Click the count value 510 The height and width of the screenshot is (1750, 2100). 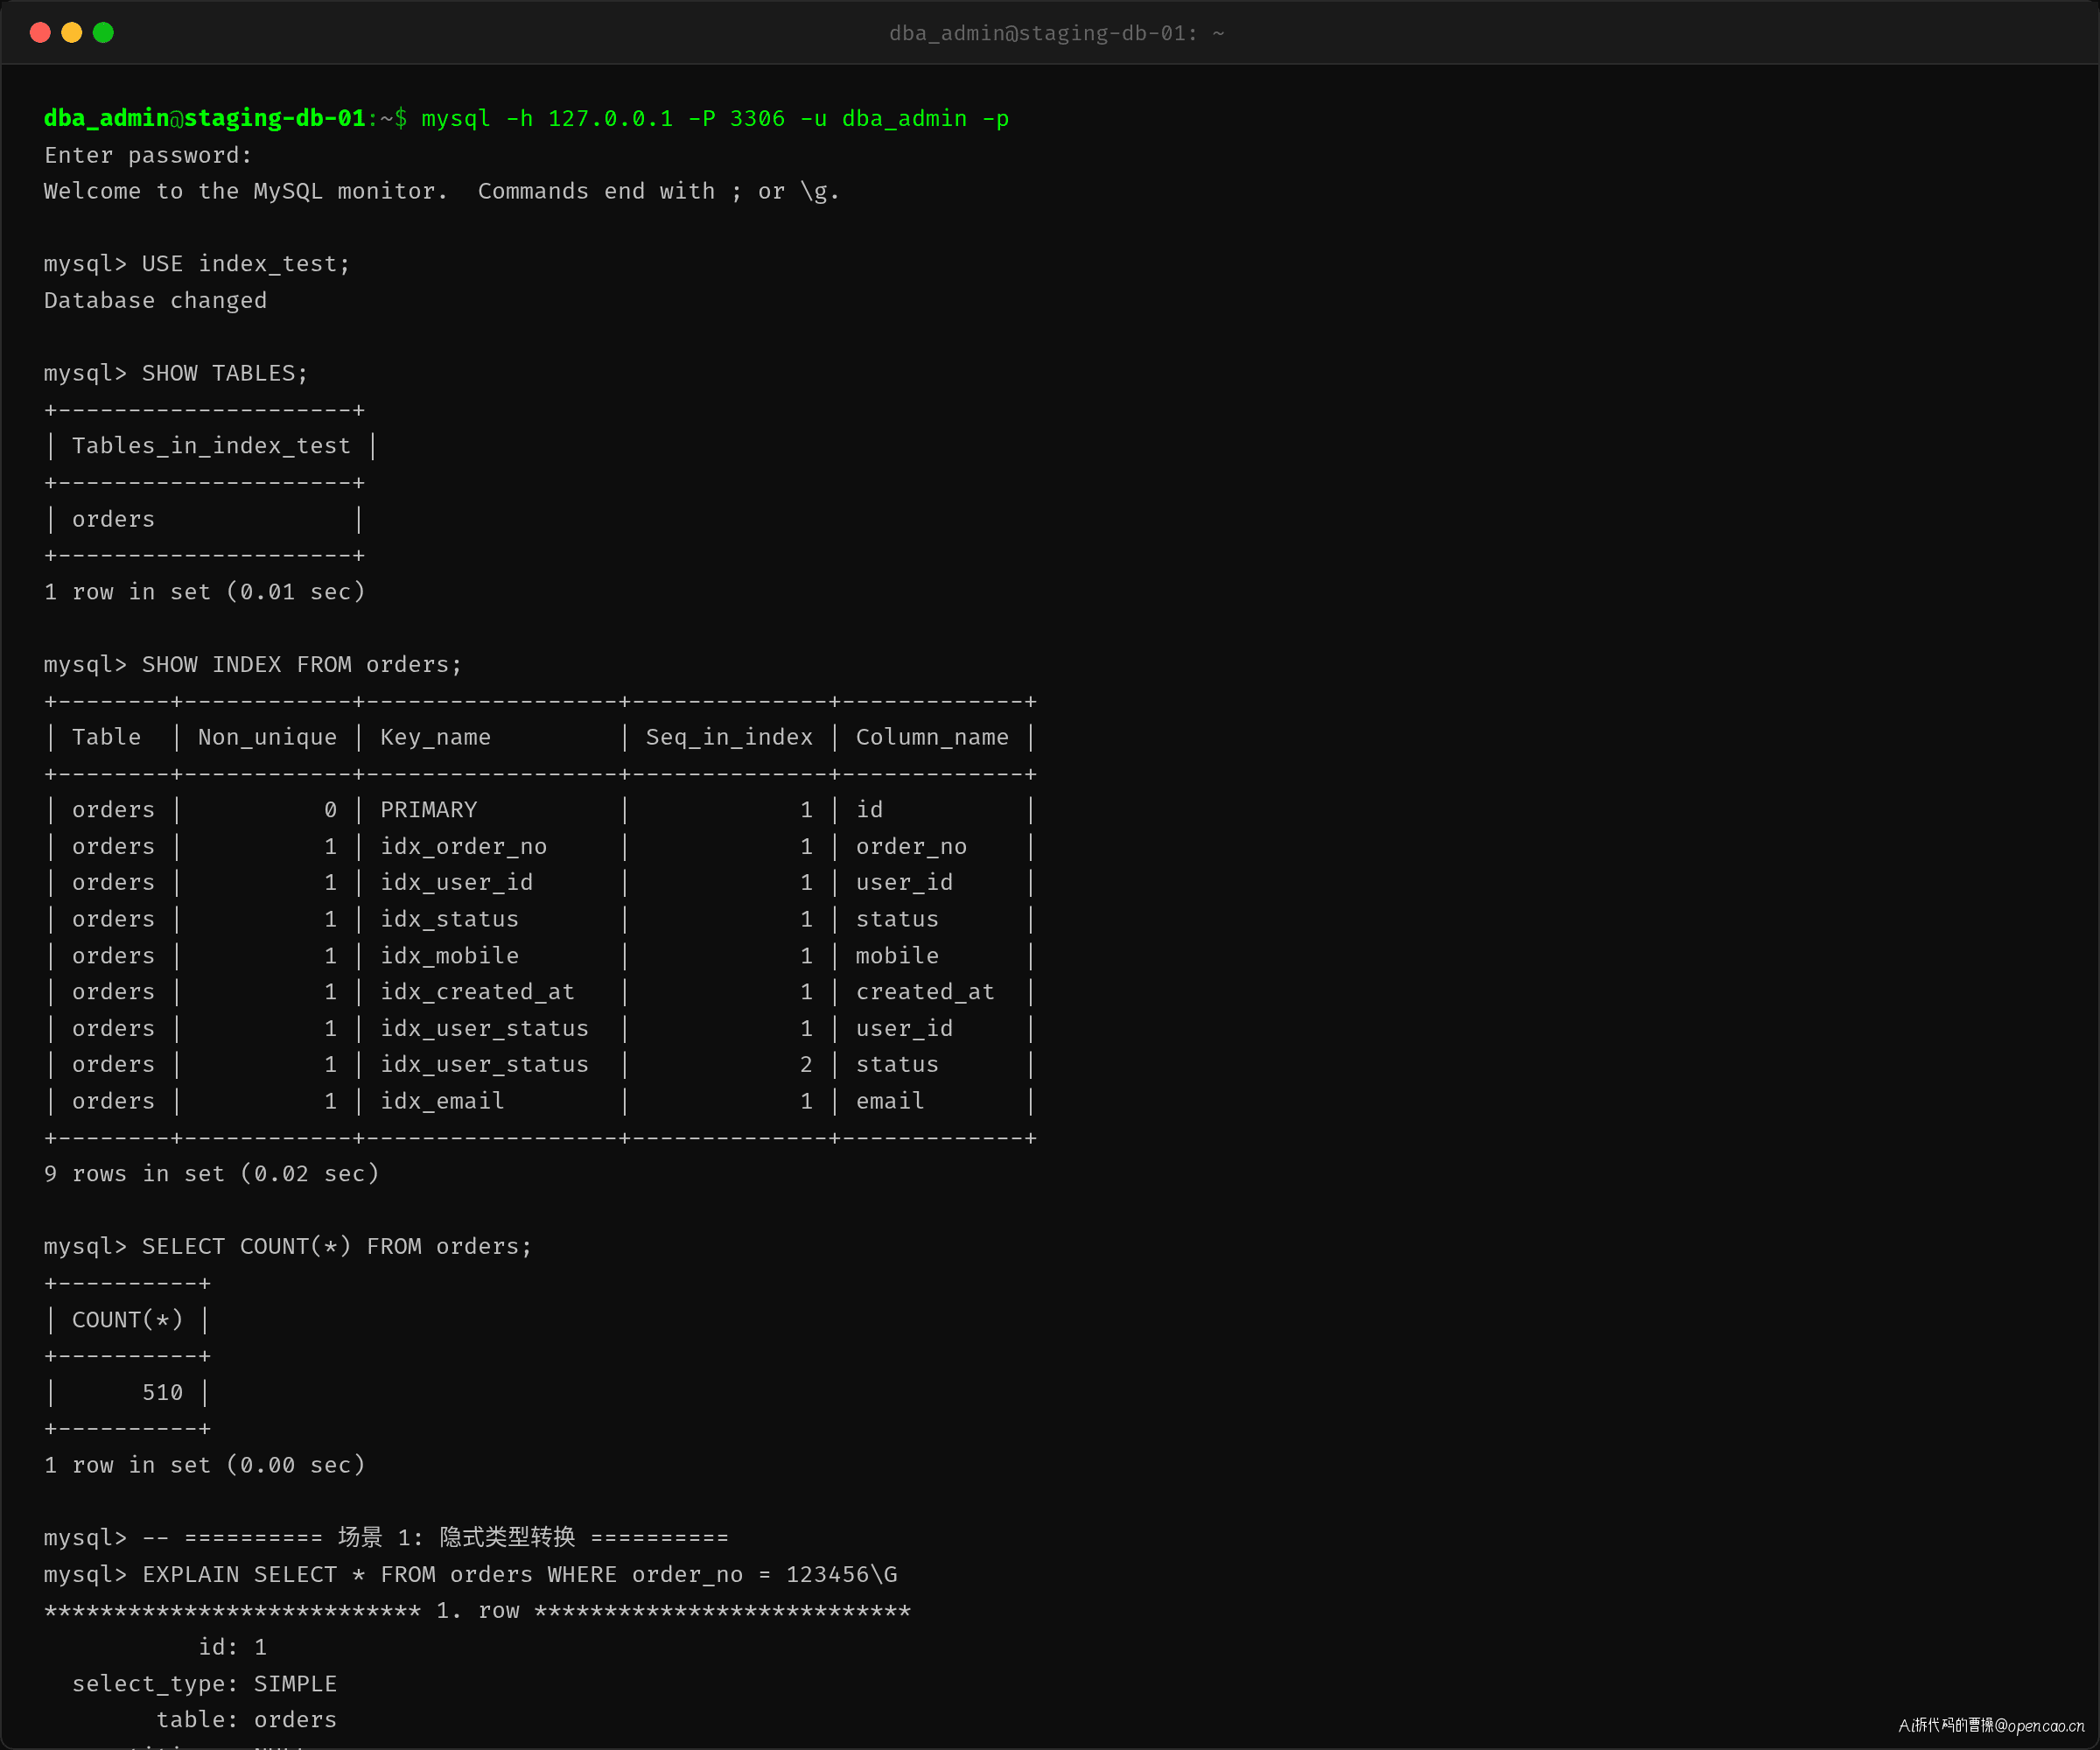(x=162, y=1392)
